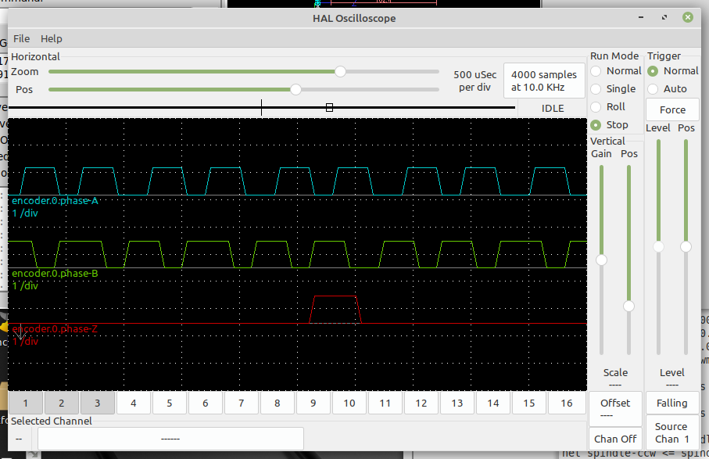Viewport: 709px width, 459px height.
Task: Enable Roll run mode
Action: click(596, 107)
